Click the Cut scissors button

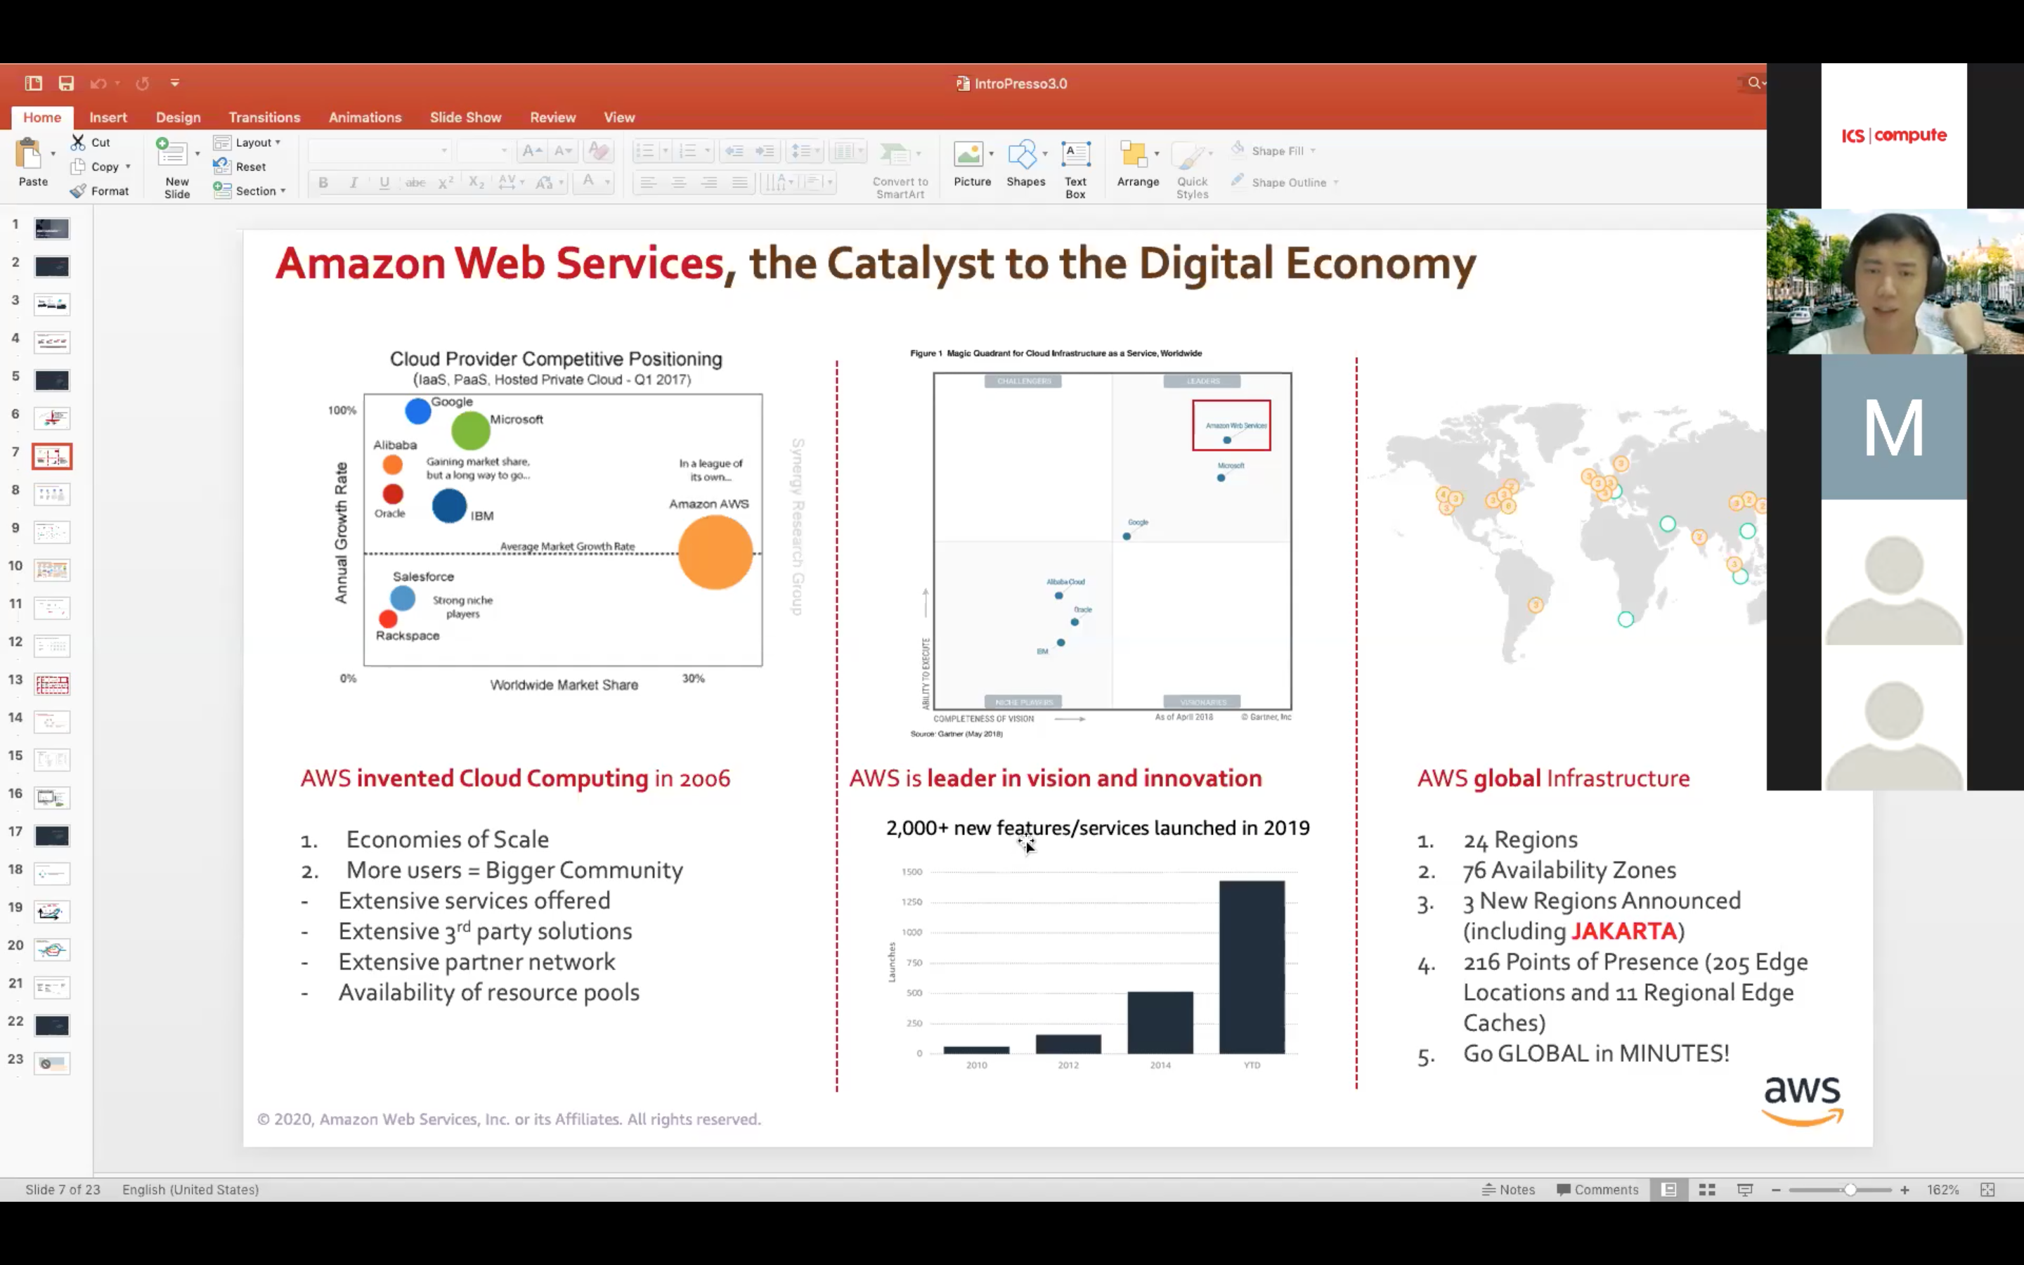pyautogui.click(x=91, y=142)
